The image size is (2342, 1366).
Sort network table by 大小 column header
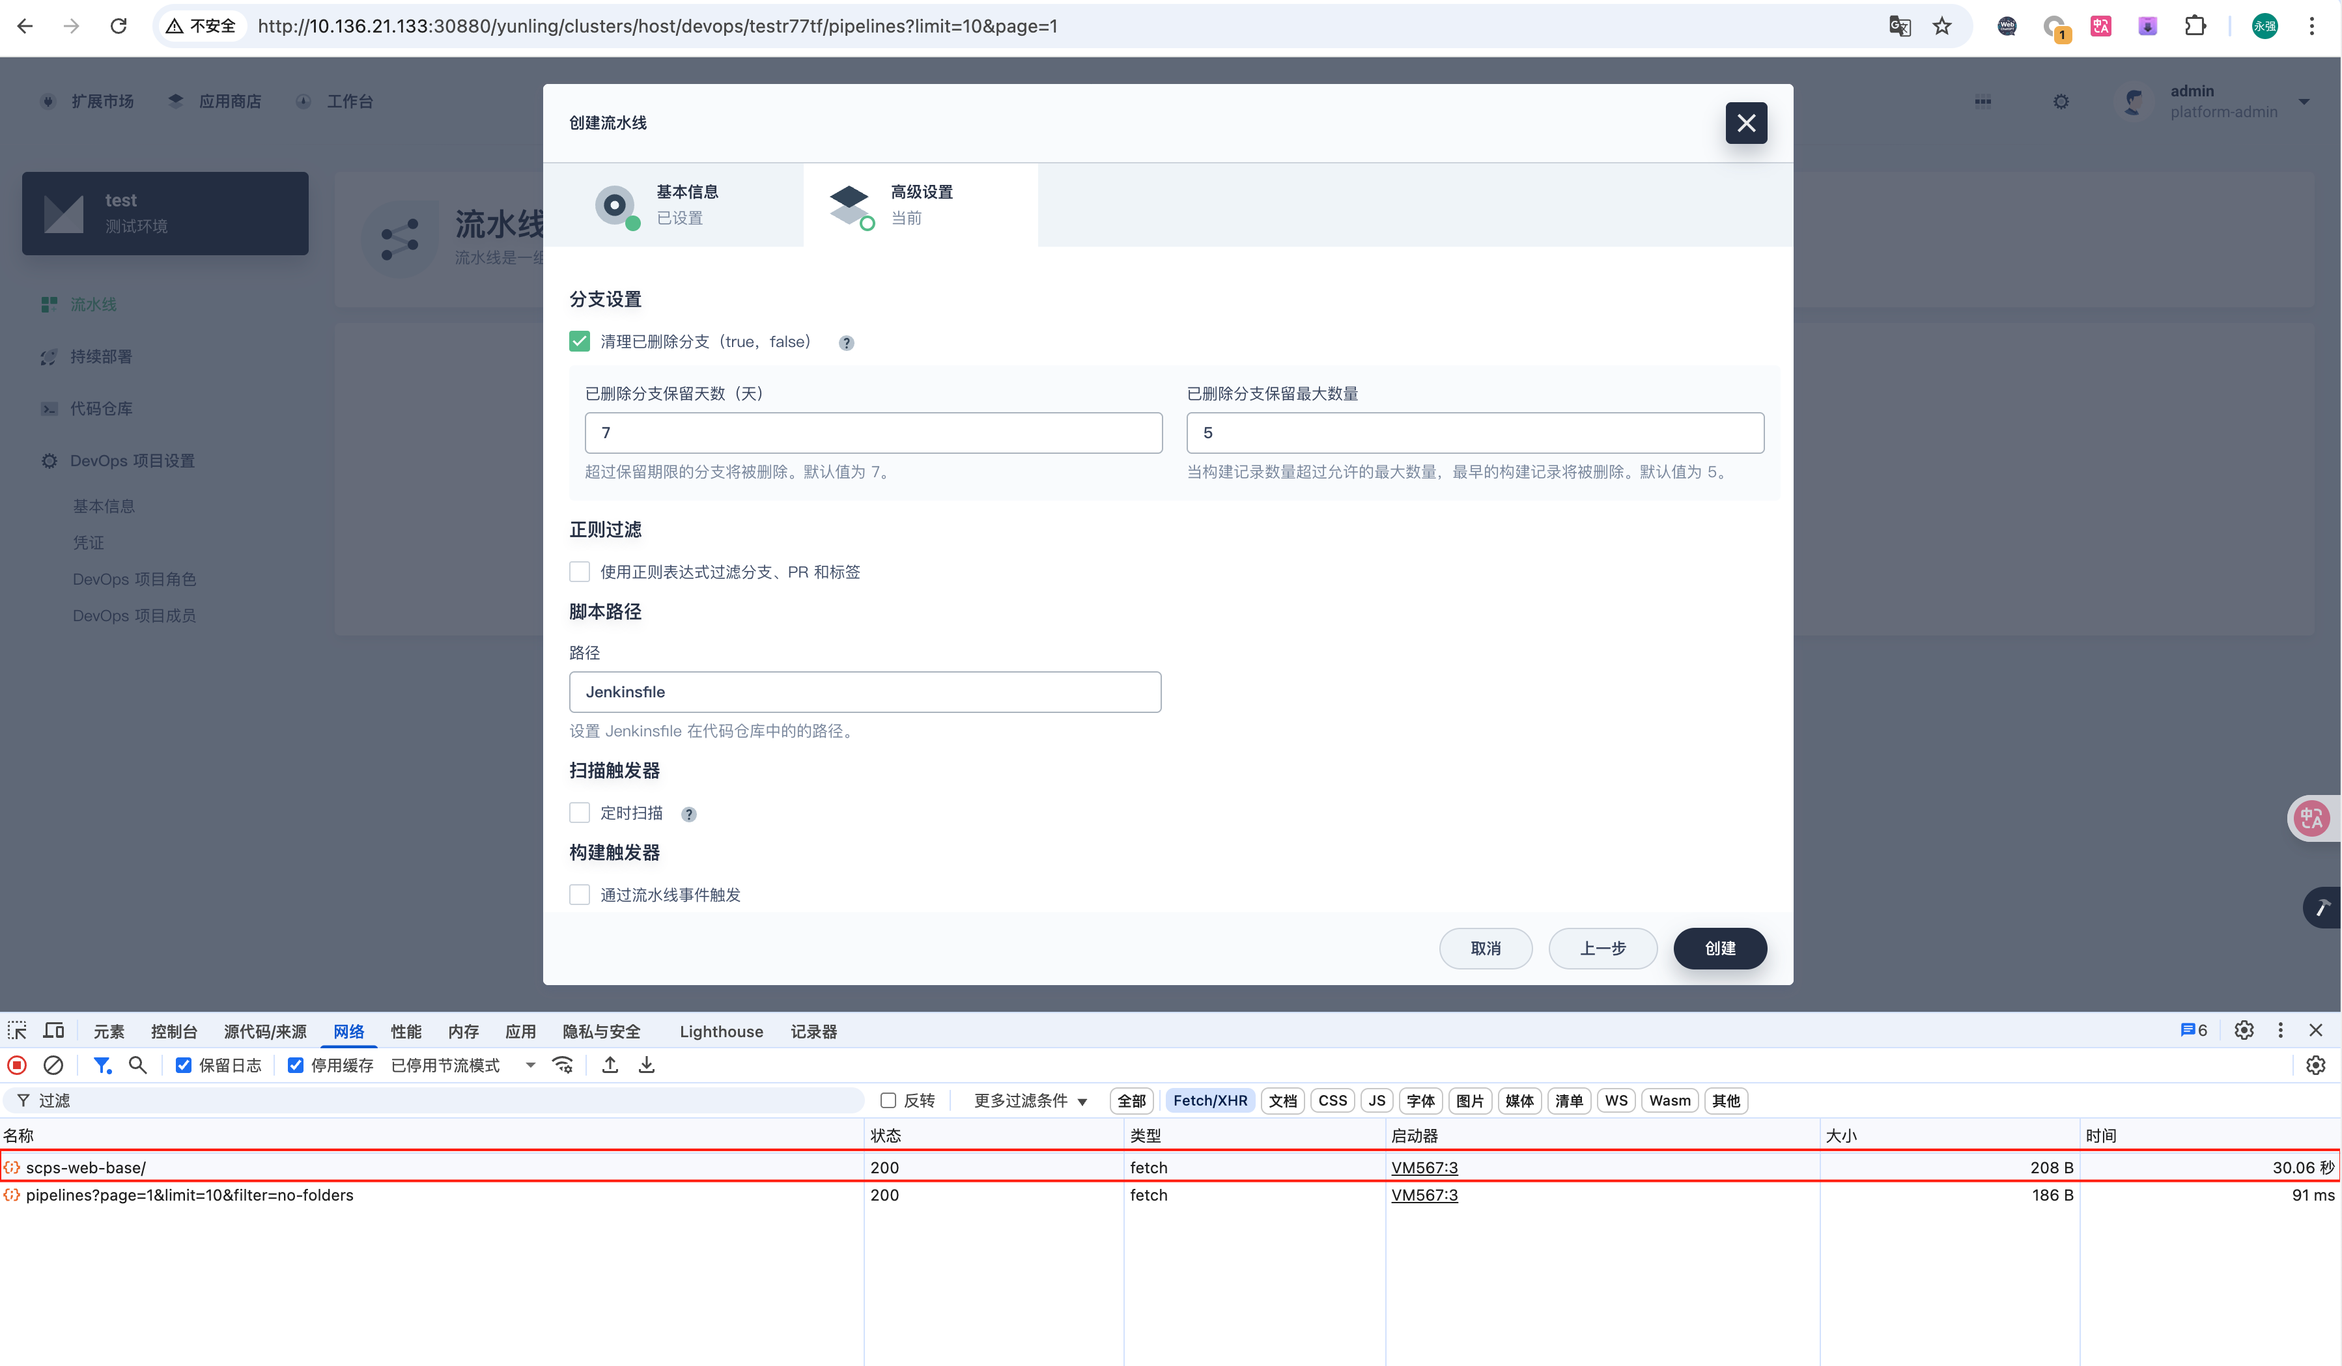point(1949,1136)
